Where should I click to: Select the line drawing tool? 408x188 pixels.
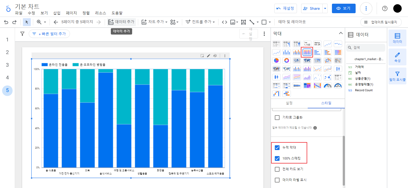pos(252,22)
